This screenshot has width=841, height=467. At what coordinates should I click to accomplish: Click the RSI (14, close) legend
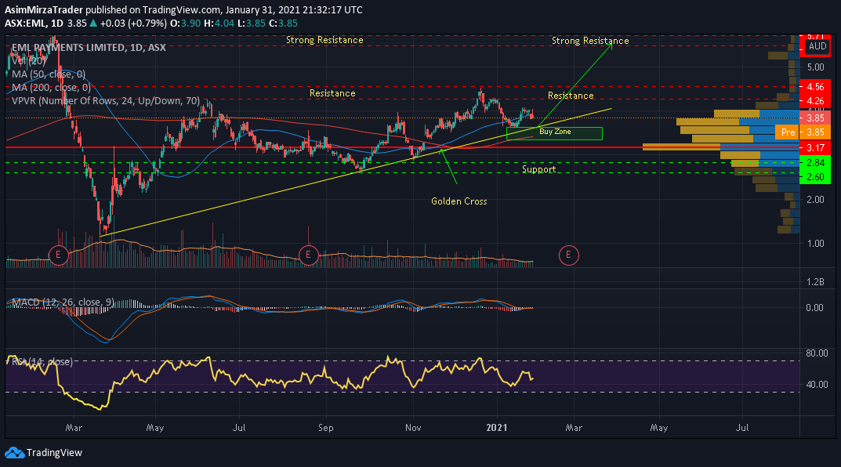(42, 362)
